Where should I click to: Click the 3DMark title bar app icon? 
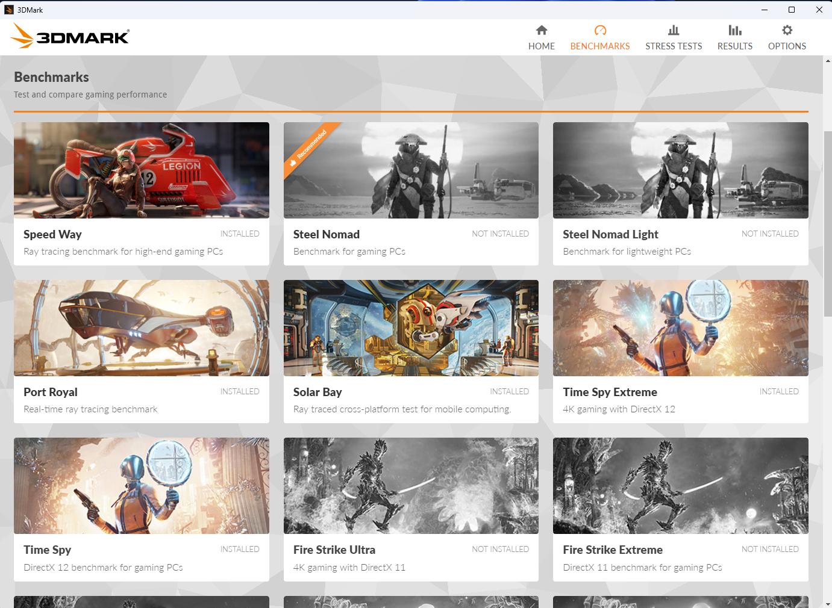pos(9,10)
